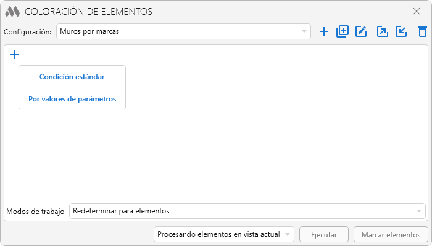Edit the configuration name with pencil icon
Viewport: 432px width, 246px height.
click(x=362, y=31)
